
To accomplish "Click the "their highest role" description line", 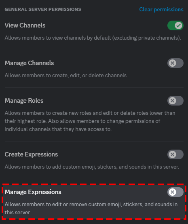I will (82, 121).
